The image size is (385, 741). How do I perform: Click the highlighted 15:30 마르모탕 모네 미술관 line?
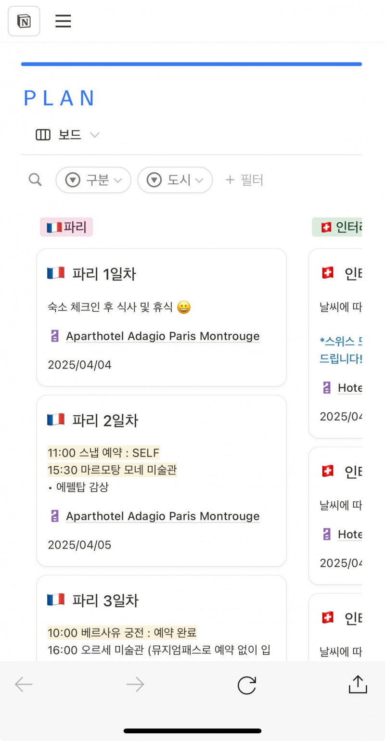(112, 470)
